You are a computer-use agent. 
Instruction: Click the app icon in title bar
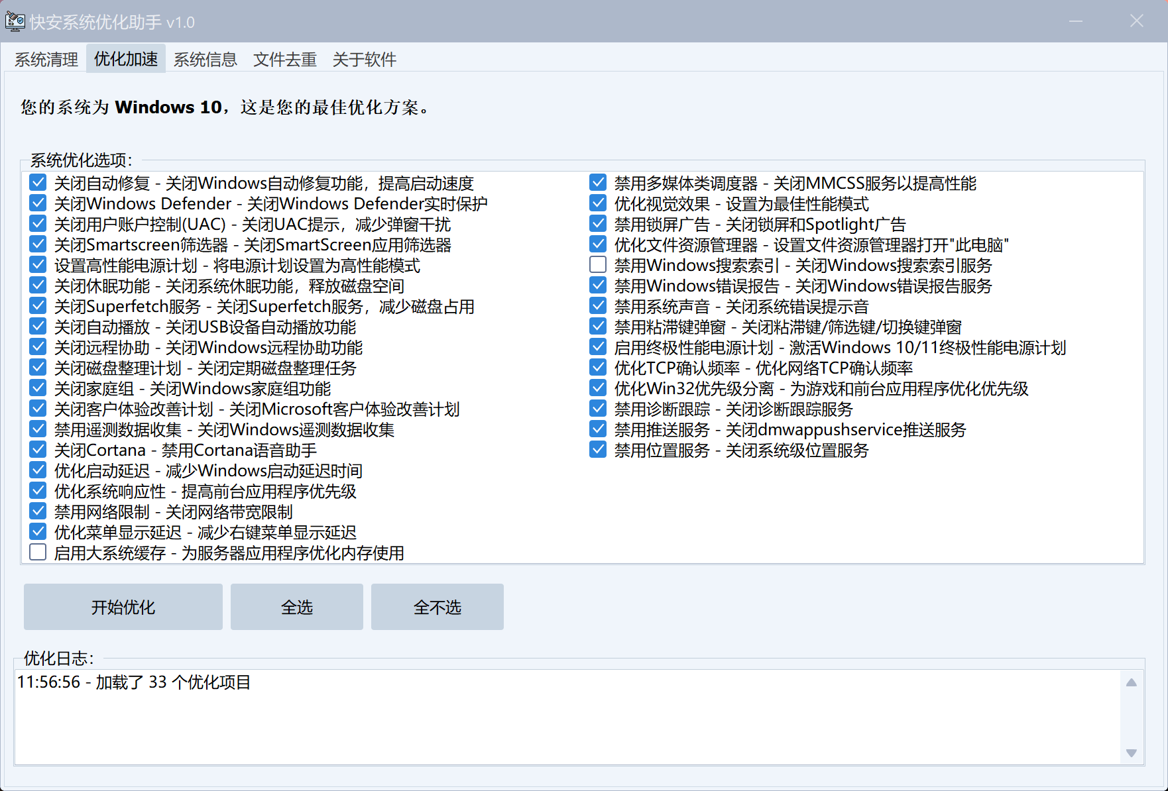click(15, 21)
